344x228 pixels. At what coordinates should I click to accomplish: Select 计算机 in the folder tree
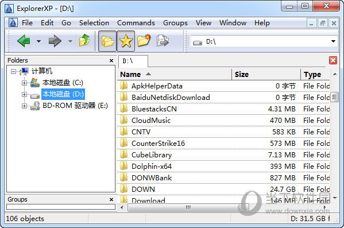[x=42, y=71]
